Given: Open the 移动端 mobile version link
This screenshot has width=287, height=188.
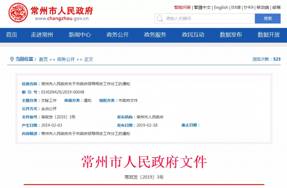Looking at the screenshot, I should (263, 8).
